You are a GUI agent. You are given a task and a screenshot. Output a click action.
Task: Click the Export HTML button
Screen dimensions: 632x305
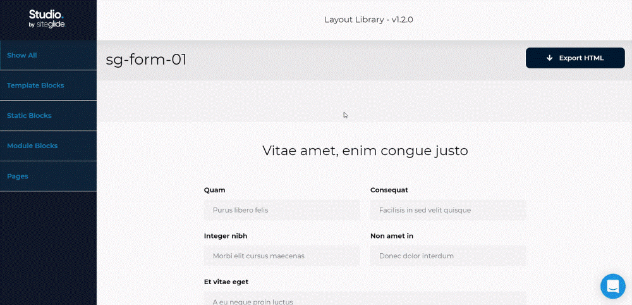point(575,58)
